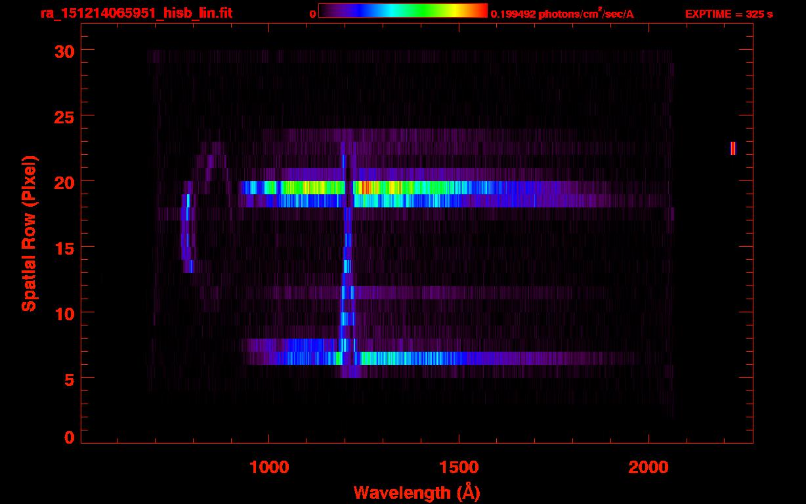The image size is (806, 504).
Task: Click the color bar maximum value 0.199492 label
Action: coord(562,13)
